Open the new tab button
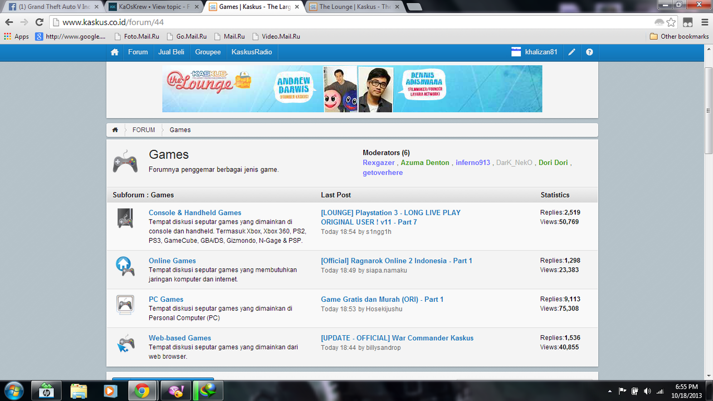Viewport: 713px width, 401px height. click(414, 7)
